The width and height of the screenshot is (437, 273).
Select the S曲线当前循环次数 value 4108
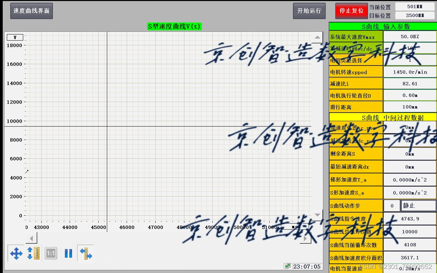[x=410, y=245]
